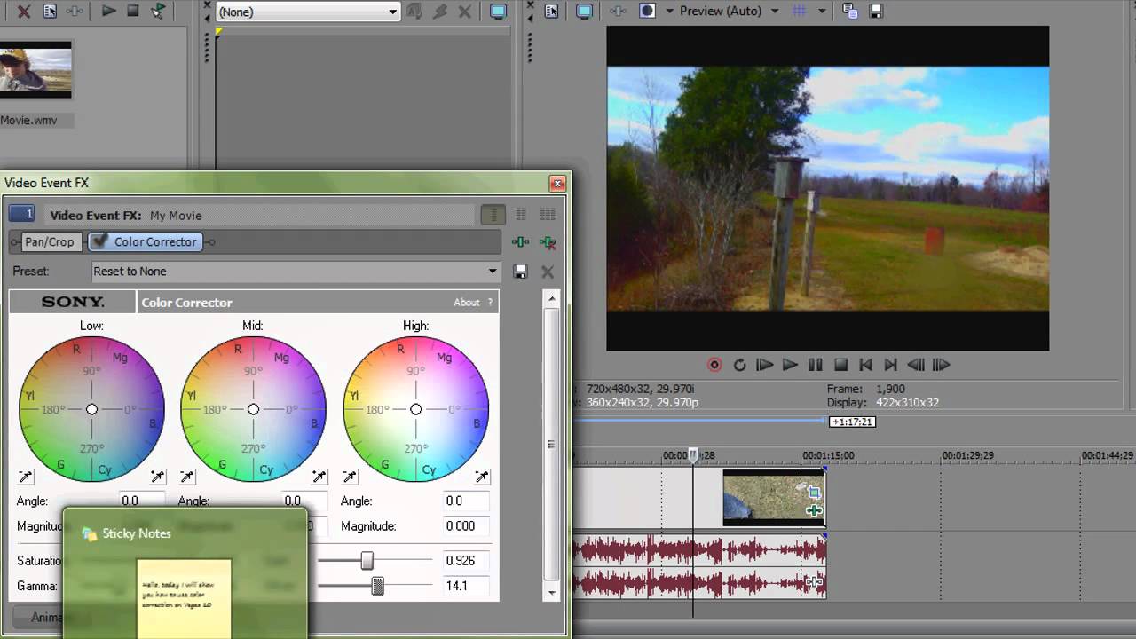Image resolution: width=1136 pixels, height=639 pixels.
Task: Click the red X remove icon in media toolbar
Action: click(24, 12)
